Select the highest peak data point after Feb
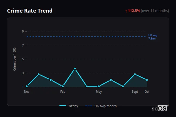 (x=75, y=68)
